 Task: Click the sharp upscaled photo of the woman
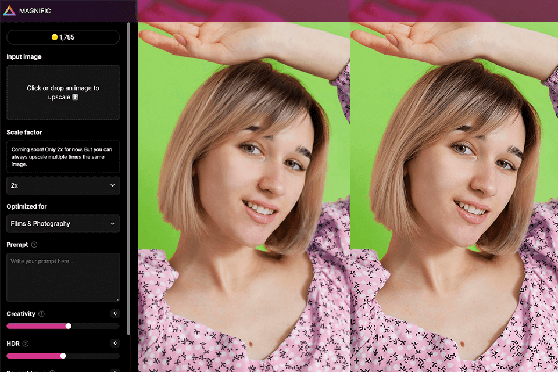(x=454, y=196)
